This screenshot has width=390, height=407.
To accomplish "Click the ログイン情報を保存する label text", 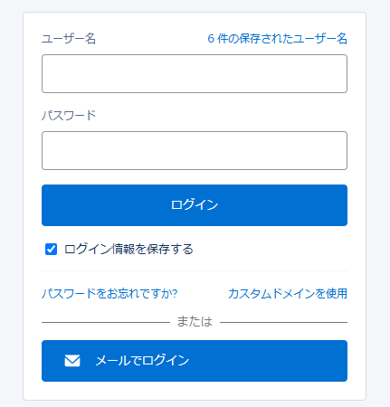I will [x=128, y=250].
